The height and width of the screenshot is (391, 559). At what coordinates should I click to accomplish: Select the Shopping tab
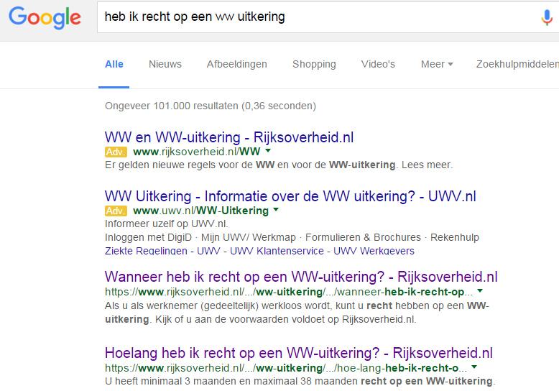click(x=314, y=64)
